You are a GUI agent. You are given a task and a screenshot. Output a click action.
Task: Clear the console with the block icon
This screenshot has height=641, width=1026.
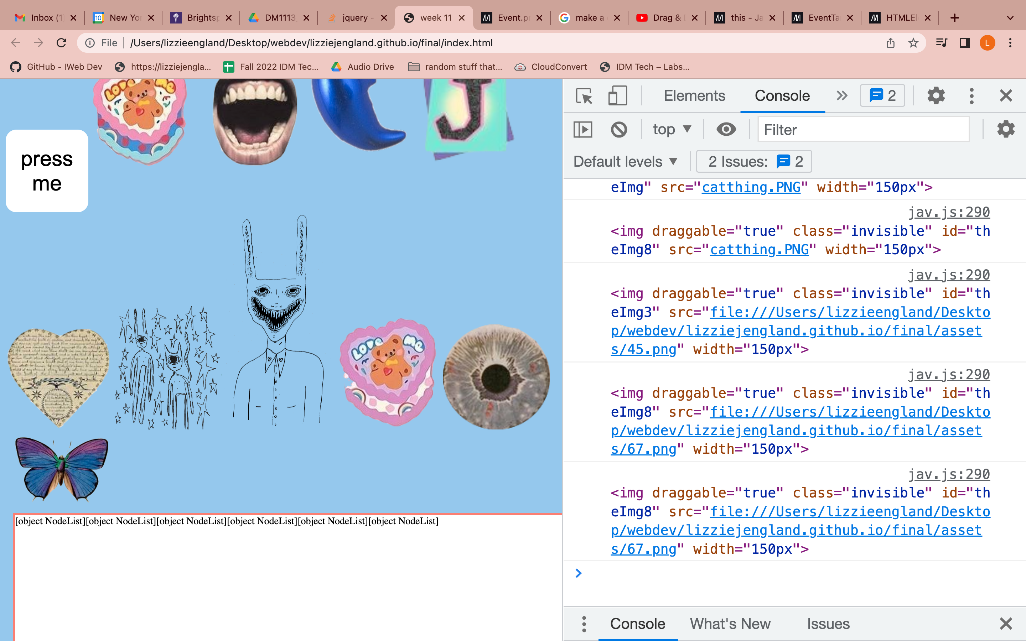(618, 129)
